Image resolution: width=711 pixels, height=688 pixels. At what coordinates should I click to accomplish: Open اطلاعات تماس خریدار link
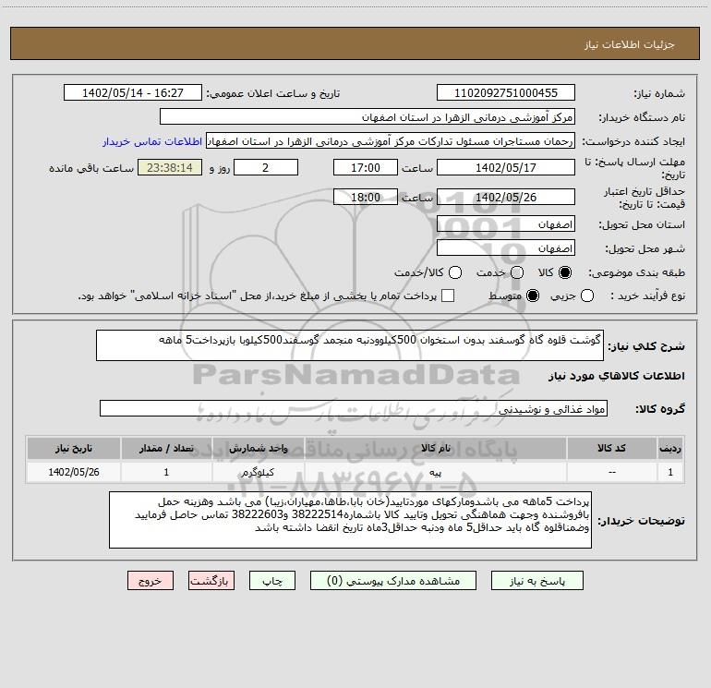(152, 141)
